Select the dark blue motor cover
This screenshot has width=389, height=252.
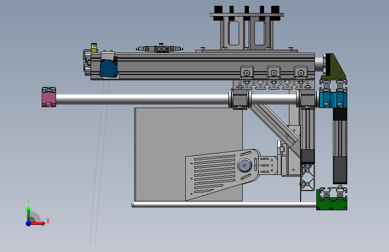pyautogui.click(x=109, y=69)
